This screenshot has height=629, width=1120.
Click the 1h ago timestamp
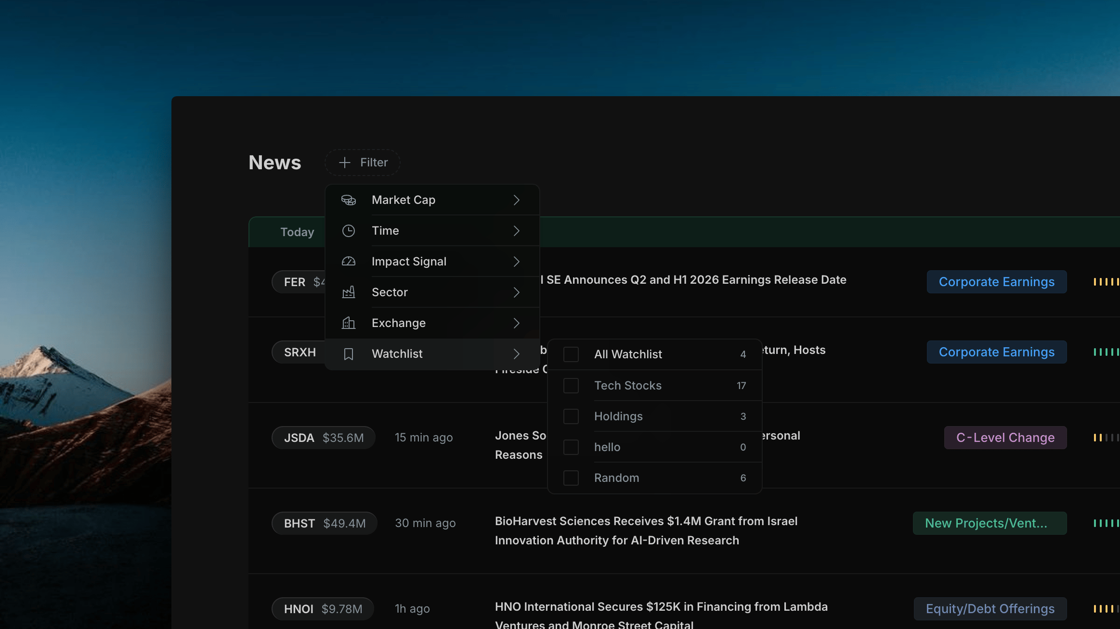(x=412, y=609)
